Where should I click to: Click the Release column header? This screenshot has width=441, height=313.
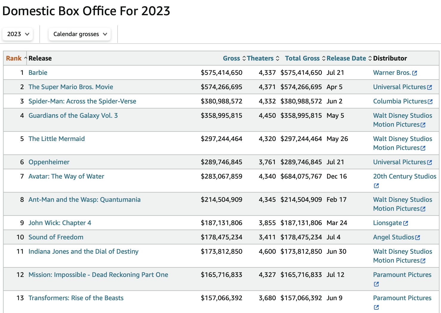(40, 58)
